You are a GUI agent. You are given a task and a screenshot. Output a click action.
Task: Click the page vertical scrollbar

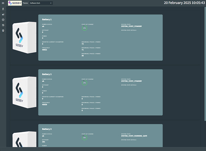pyautogui.click(x=205, y=64)
